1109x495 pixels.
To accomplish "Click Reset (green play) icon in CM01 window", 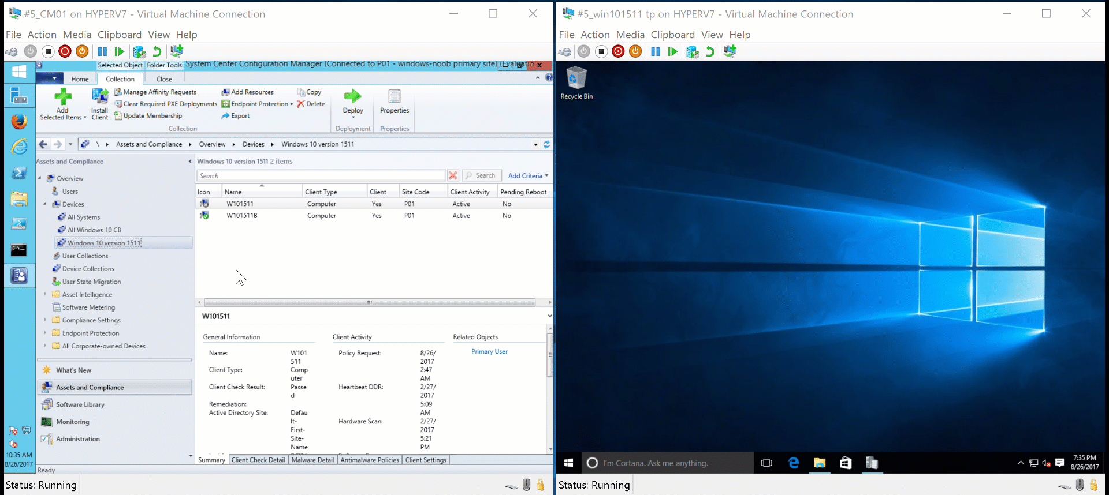I will pos(120,51).
